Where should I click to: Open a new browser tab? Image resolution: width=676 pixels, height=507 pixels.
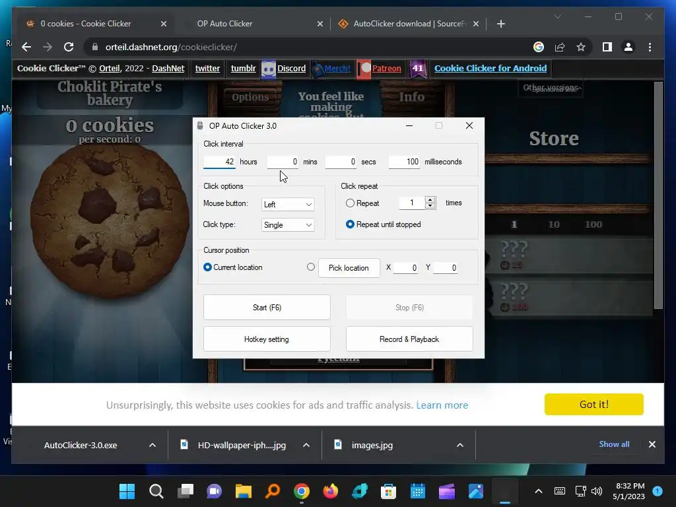(x=500, y=24)
